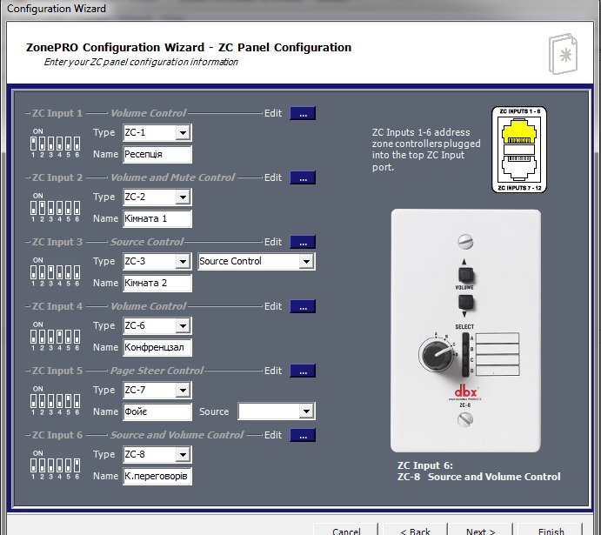The image size is (601, 535).
Task: Click the Edit button for ZC Input 6
Action: coord(302,435)
